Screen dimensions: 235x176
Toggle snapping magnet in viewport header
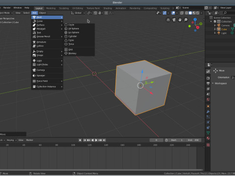95,13
